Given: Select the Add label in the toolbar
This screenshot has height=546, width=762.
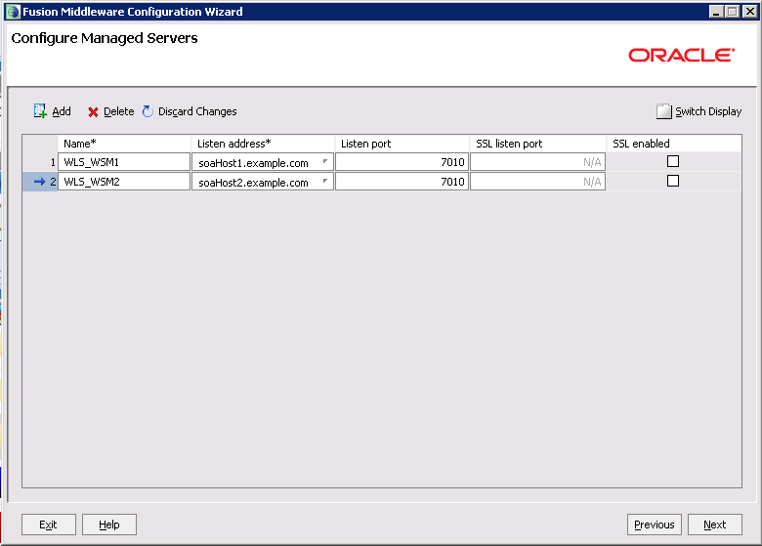Looking at the screenshot, I should tap(62, 111).
